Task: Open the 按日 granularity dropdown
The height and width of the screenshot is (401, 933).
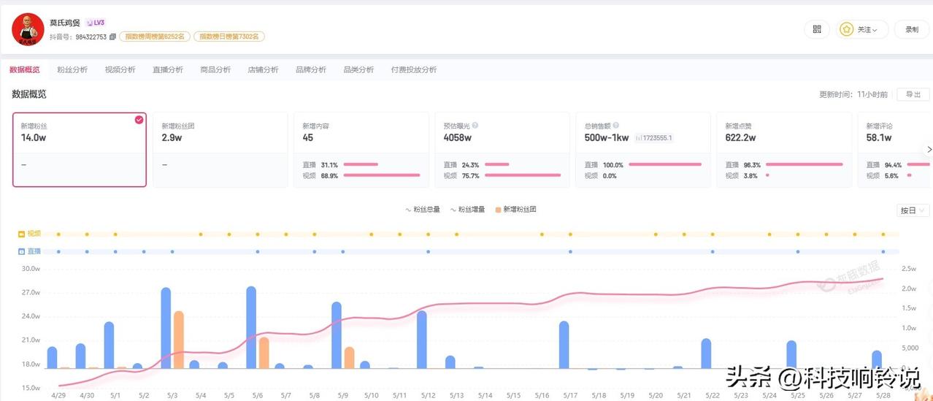Action: click(x=913, y=210)
